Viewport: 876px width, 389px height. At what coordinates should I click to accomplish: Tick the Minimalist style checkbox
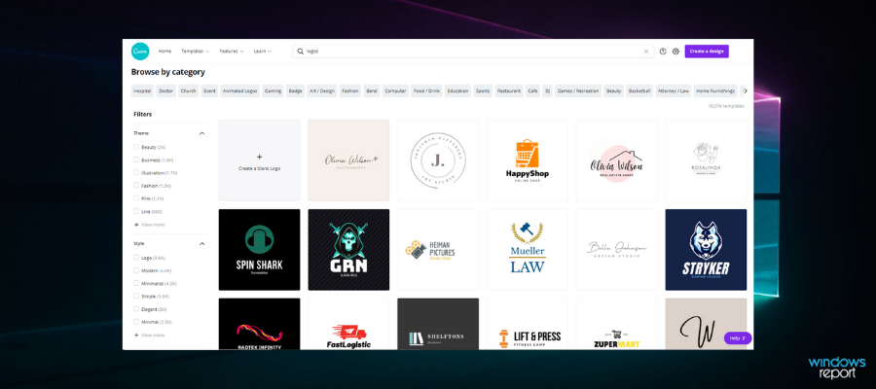point(136,283)
